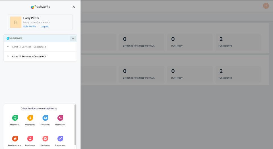The height and width of the screenshot is (149, 273).
Task: Launch the Freshstatus product icon
Action: tap(60, 139)
